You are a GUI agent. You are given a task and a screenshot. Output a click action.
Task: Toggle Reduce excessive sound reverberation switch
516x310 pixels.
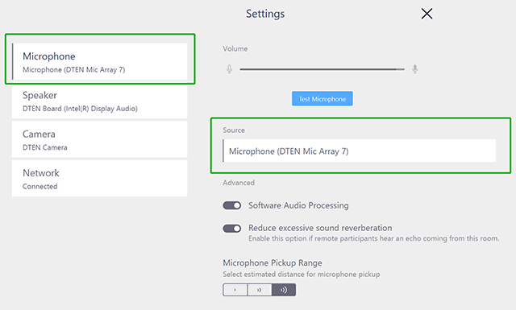232,228
